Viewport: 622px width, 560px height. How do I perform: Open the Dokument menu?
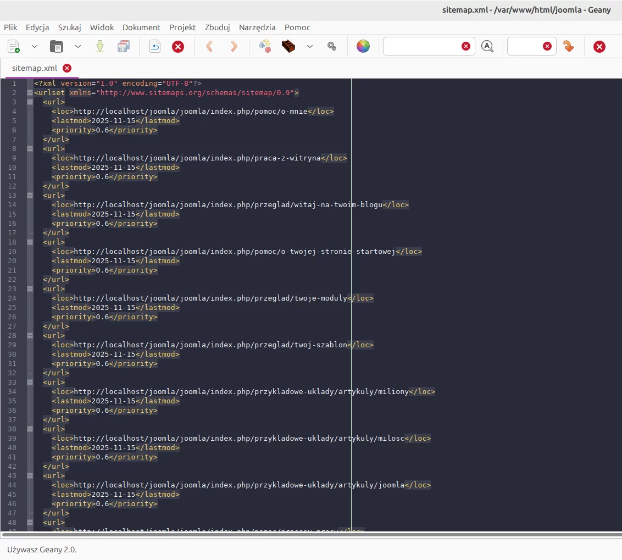tap(141, 27)
